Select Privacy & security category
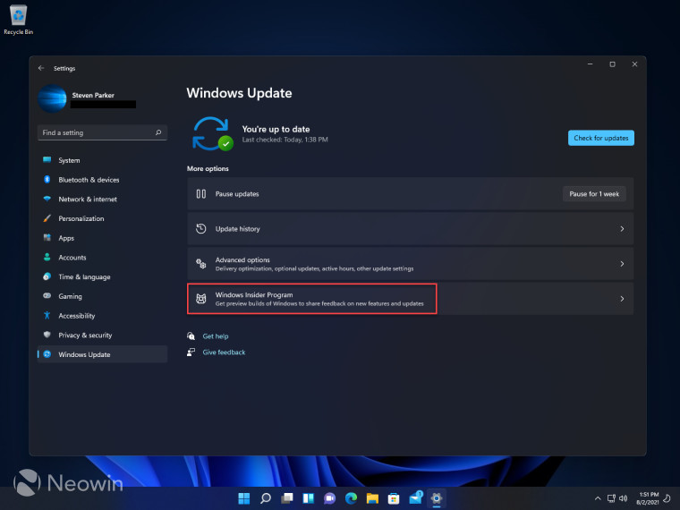The height and width of the screenshot is (510, 680). point(102,336)
